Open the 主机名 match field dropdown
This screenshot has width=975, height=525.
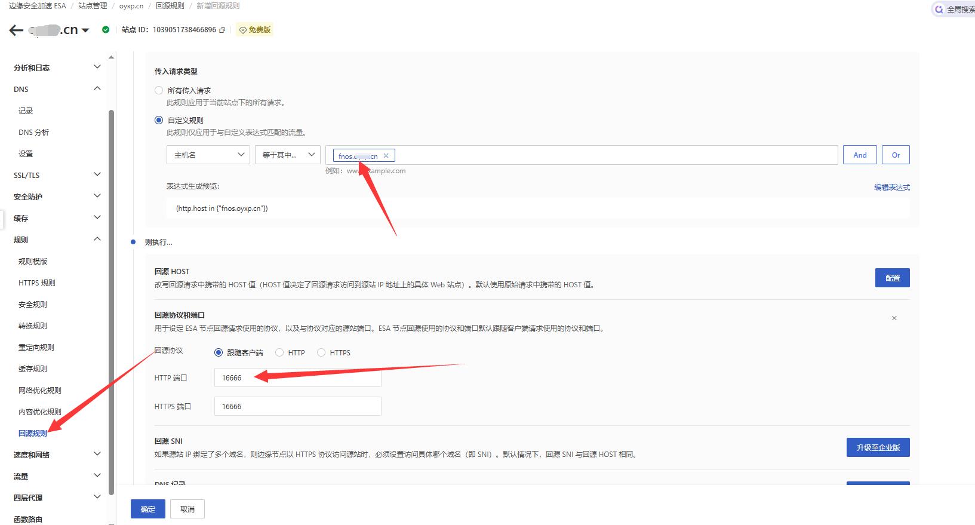pyautogui.click(x=208, y=155)
